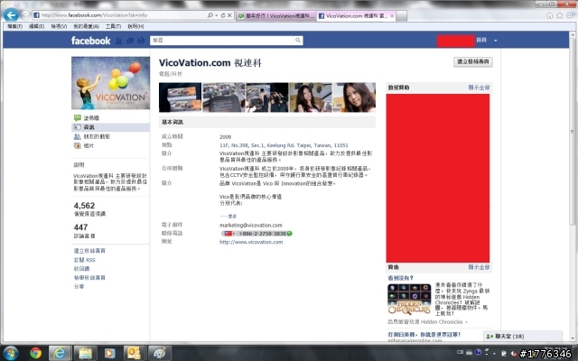Image resolution: width=578 pixels, height=361 pixels.
Task: Click the VicoVation balloon profile picture
Action: [110, 83]
